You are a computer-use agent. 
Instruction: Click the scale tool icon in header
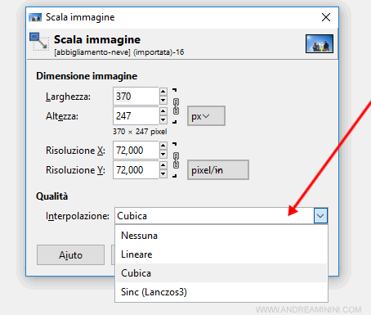[39, 42]
